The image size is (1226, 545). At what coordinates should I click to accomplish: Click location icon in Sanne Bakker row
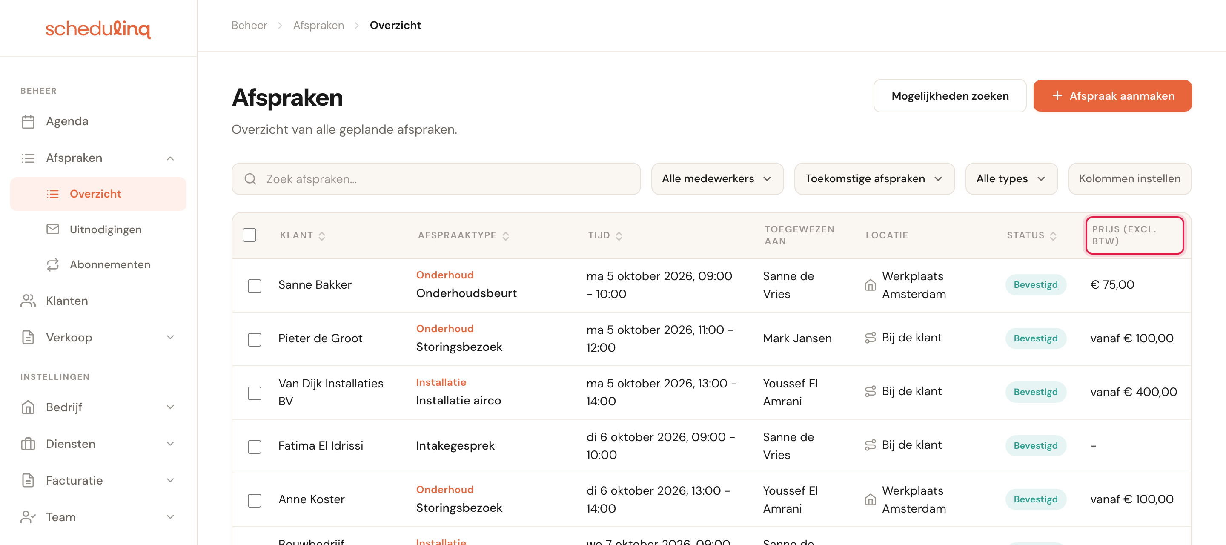click(x=871, y=285)
